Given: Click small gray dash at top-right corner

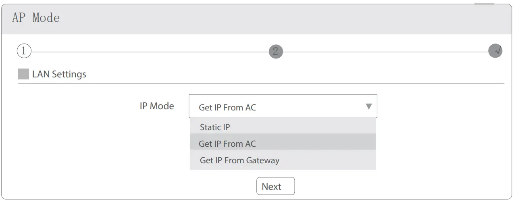Looking at the screenshot, I should (484, 4).
